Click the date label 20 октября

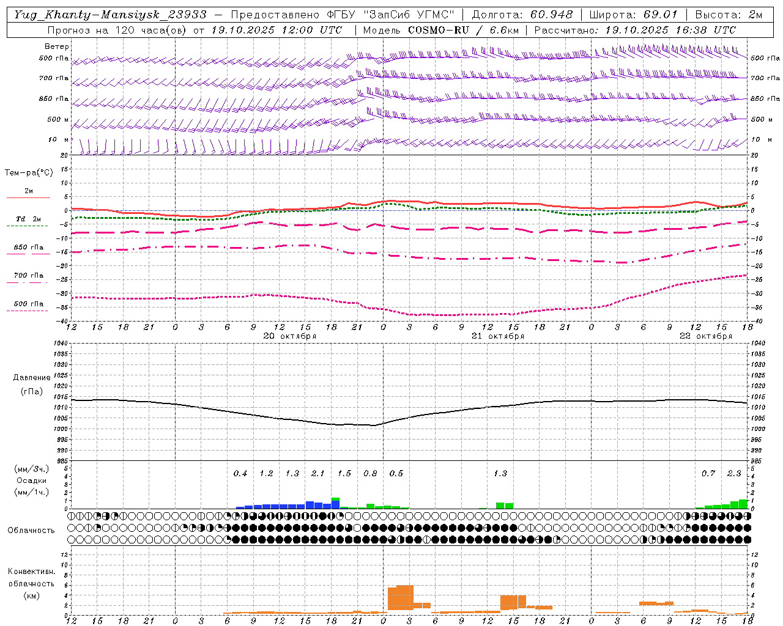tap(290, 336)
